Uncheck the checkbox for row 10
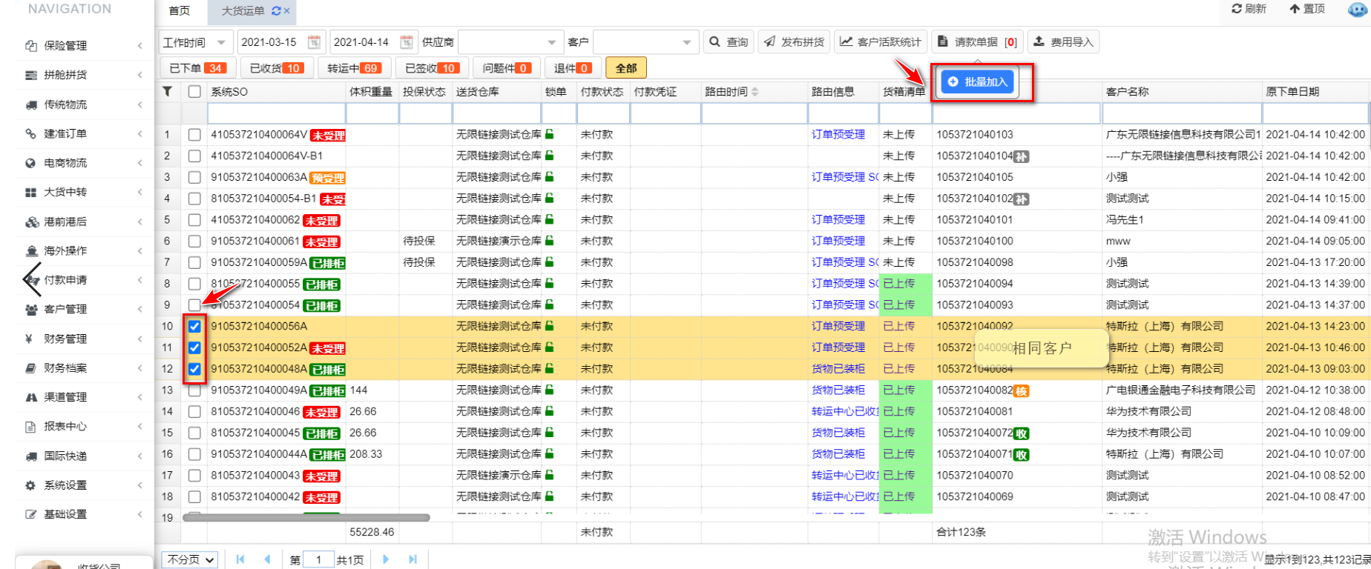The width and height of the screenshot is (1371, 569). (194, 326)
